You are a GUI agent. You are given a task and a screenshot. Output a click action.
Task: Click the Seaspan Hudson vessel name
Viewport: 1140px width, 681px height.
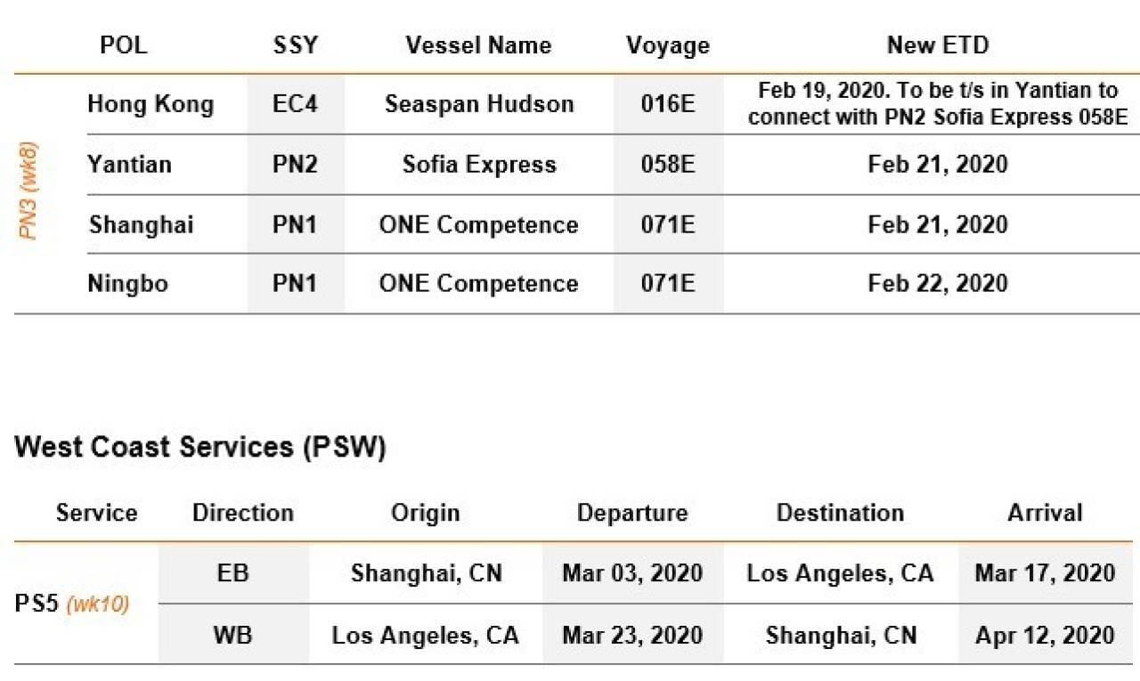pos(479,104)
